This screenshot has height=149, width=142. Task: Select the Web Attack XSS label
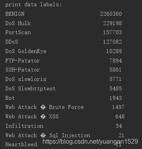tap(32, 116)
